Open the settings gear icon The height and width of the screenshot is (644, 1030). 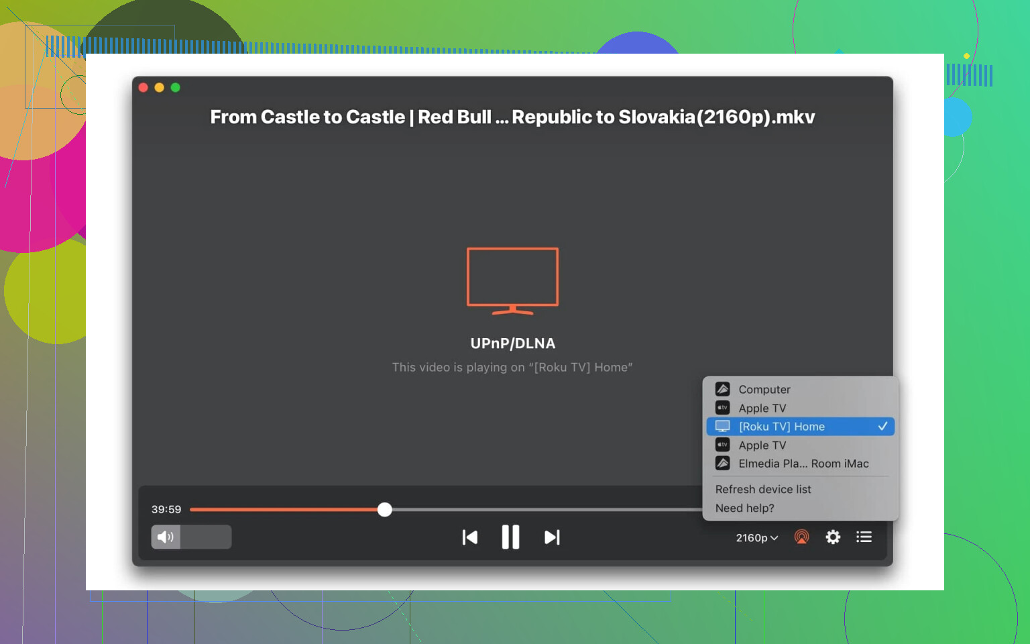coord(833,537)
